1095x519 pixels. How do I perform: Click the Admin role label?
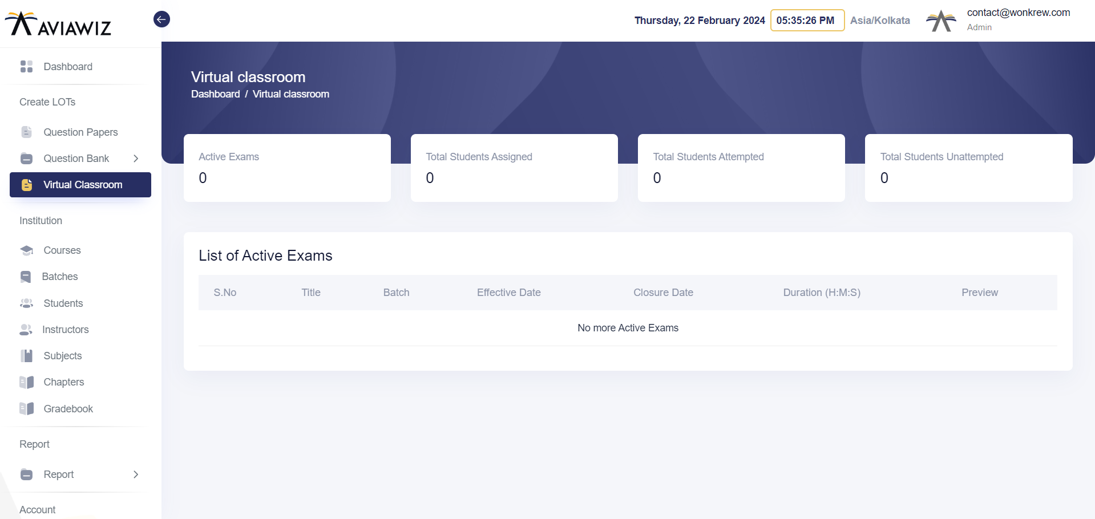coord(979,27)
